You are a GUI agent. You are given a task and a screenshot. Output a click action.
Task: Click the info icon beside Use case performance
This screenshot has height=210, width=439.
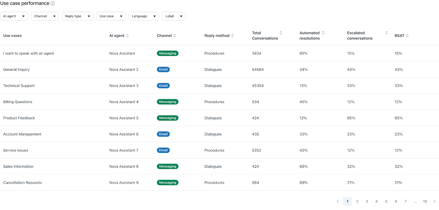[53, 3]
